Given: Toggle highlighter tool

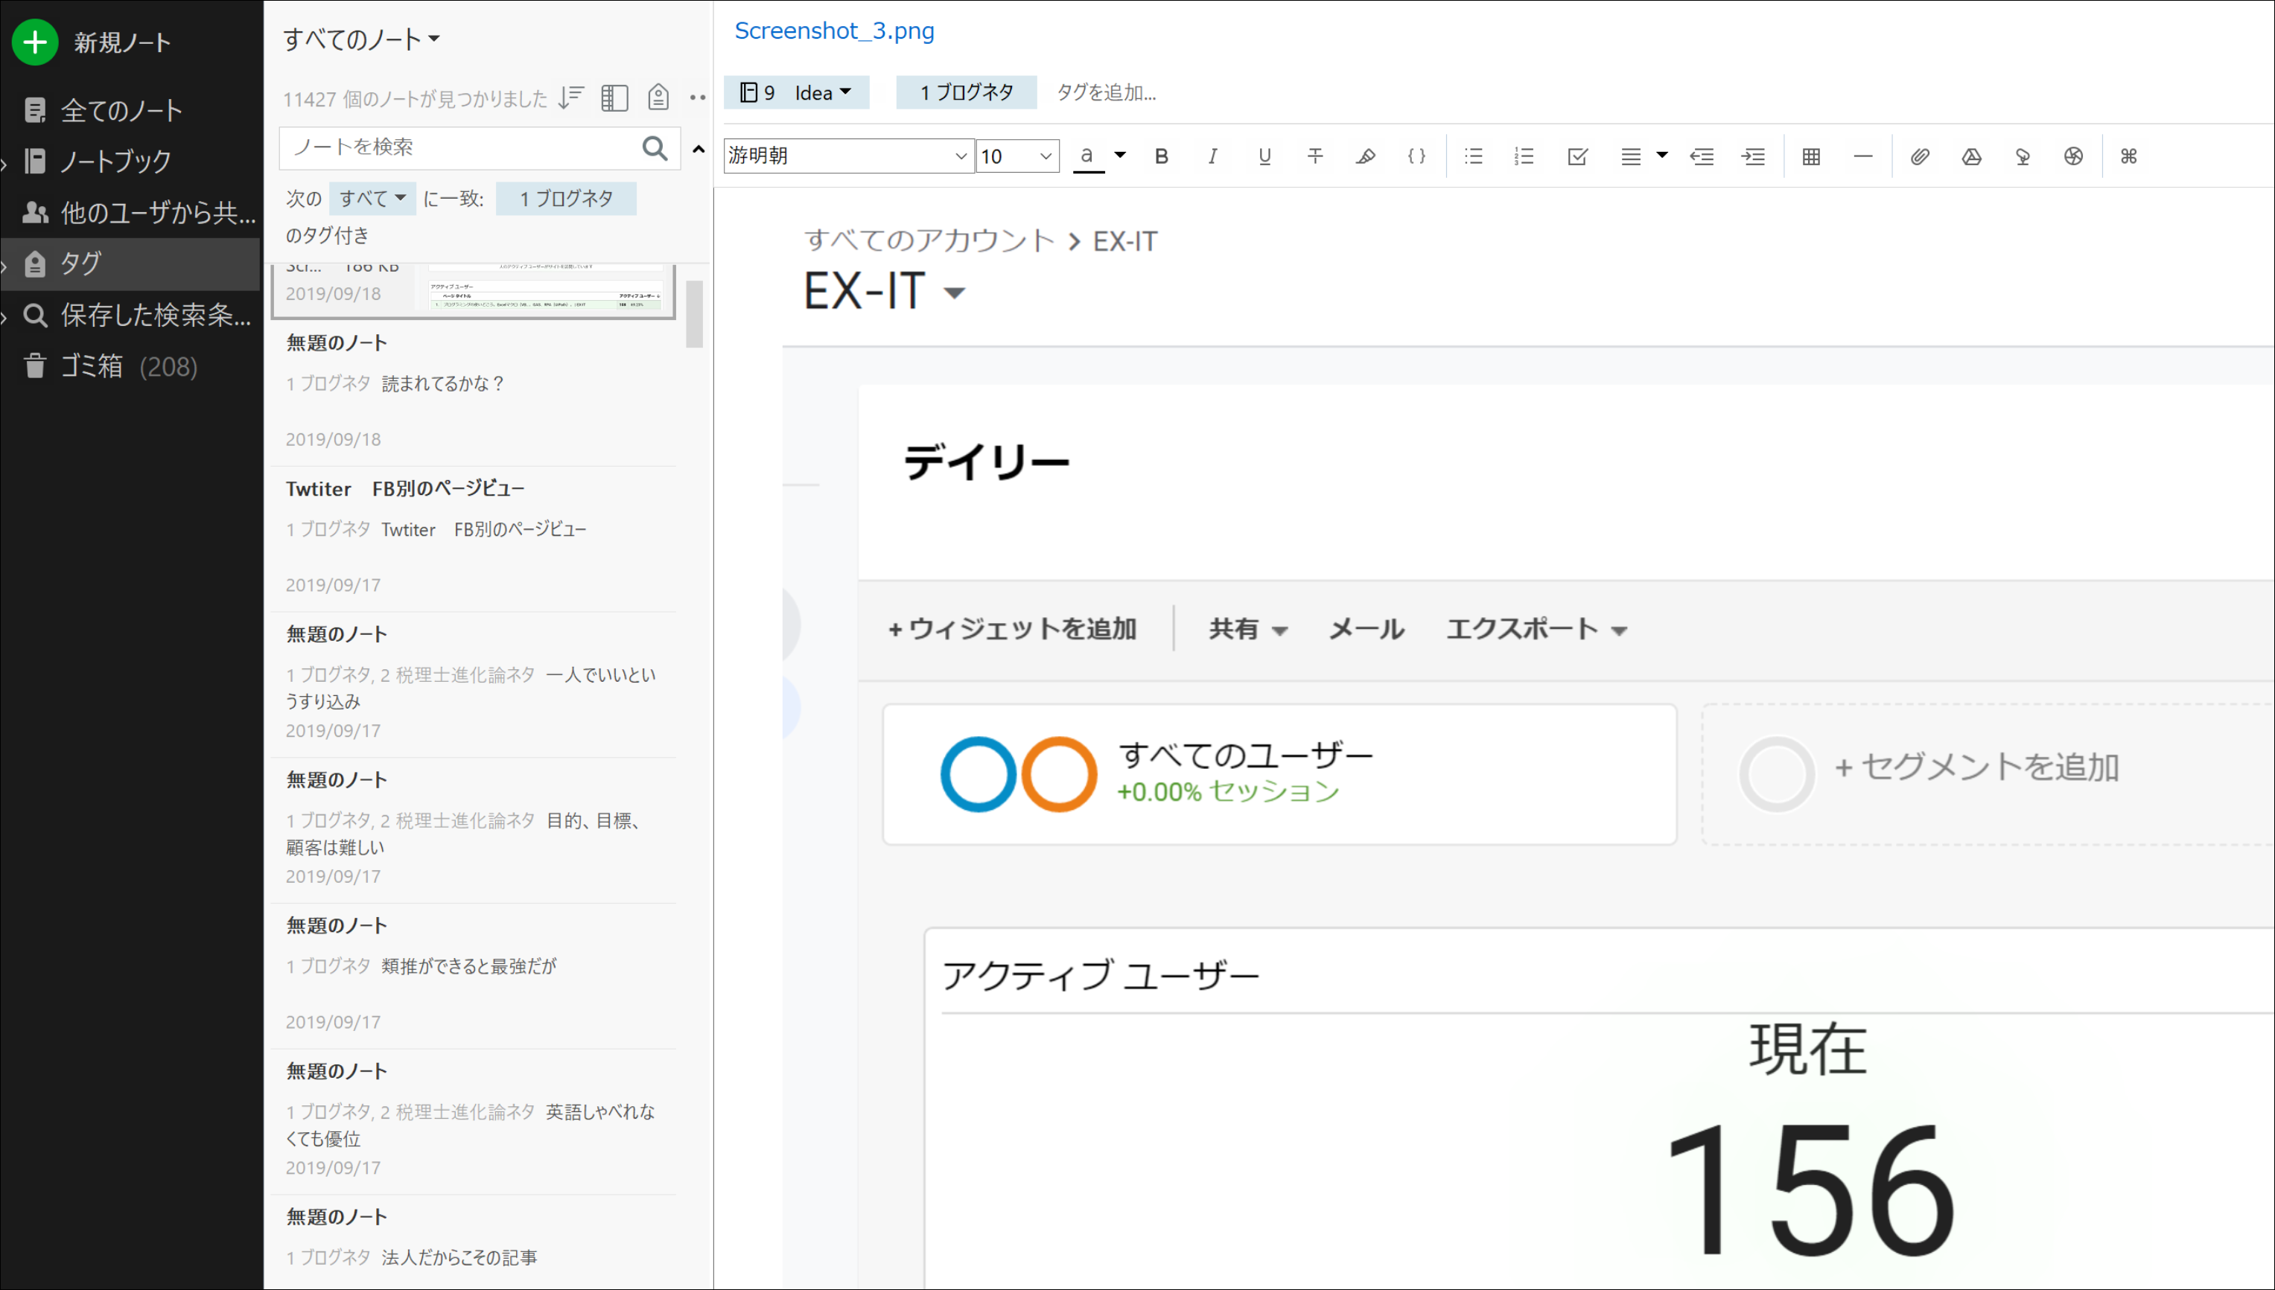Looking at the screenshot, I should 1366,157.
